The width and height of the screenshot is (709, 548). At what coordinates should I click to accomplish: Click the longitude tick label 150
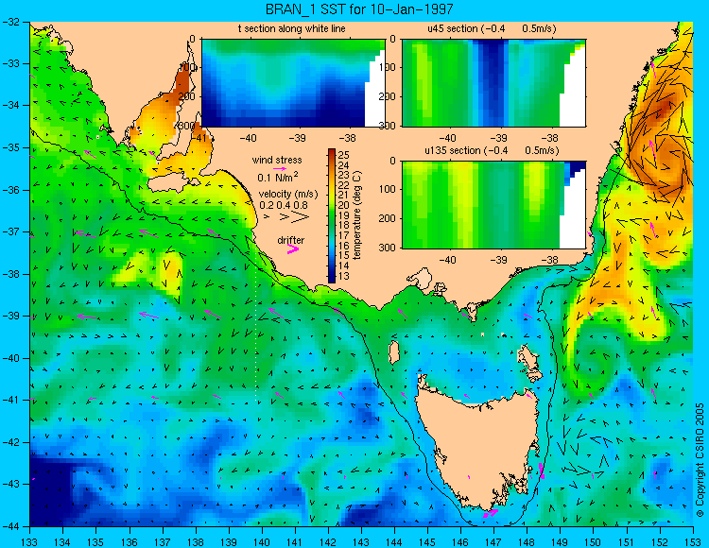594,542
